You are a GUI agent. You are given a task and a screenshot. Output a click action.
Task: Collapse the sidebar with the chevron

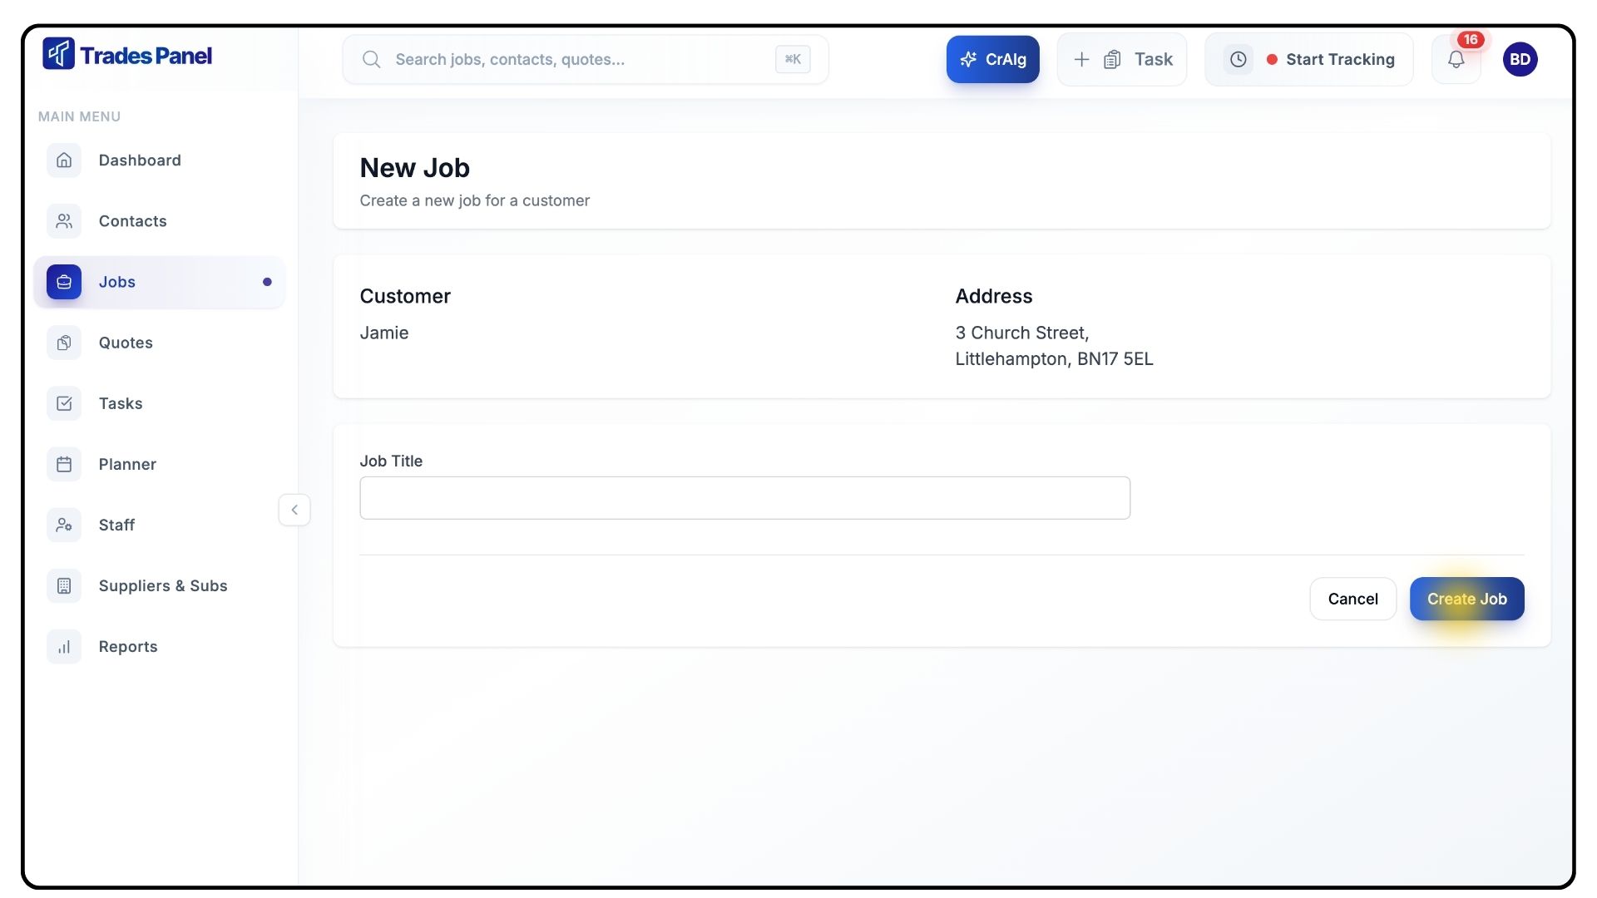coord(294,510)
